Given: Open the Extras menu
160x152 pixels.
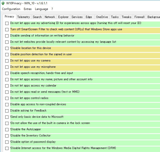Looking at the screenshot, I should point(27,9).
